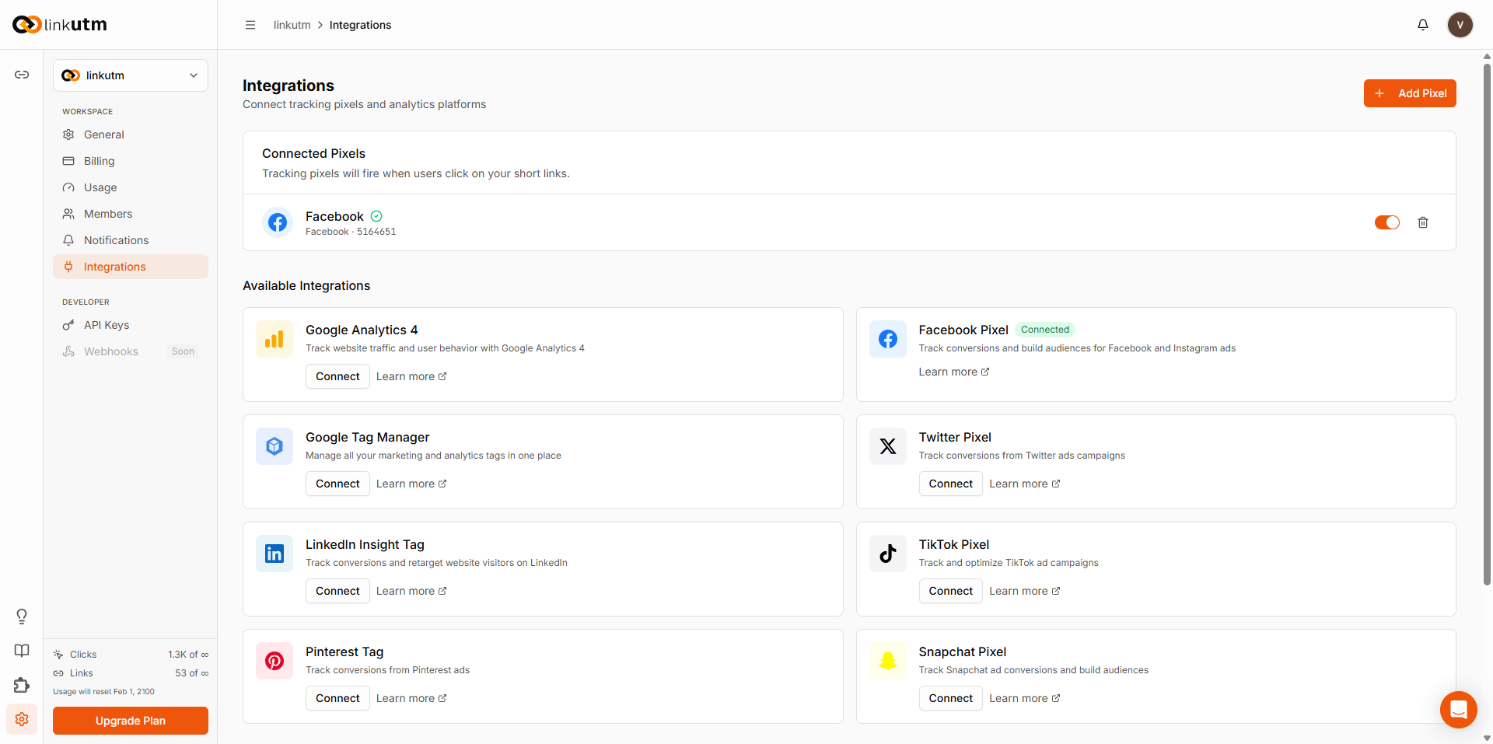Image resolution: width=1493 pixels, height=744 pixels.
Task: Click the Add Pixel button
Action: (x=1410, y=93)
